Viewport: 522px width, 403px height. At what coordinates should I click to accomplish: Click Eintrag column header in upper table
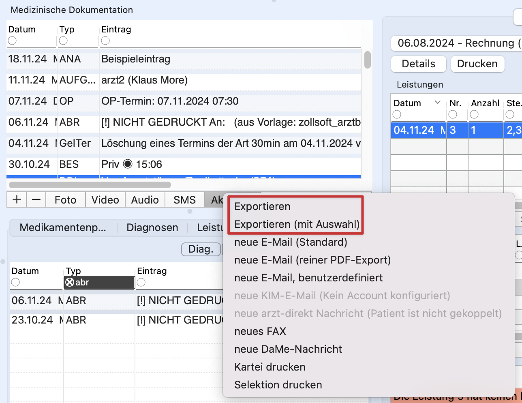tap(116, 29)
